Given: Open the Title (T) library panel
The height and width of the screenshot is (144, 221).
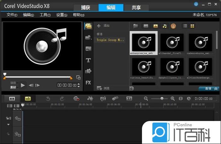Looking at the screenshot, I should point(88,60).
